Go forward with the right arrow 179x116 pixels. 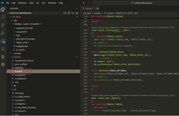tap(88, 3)
